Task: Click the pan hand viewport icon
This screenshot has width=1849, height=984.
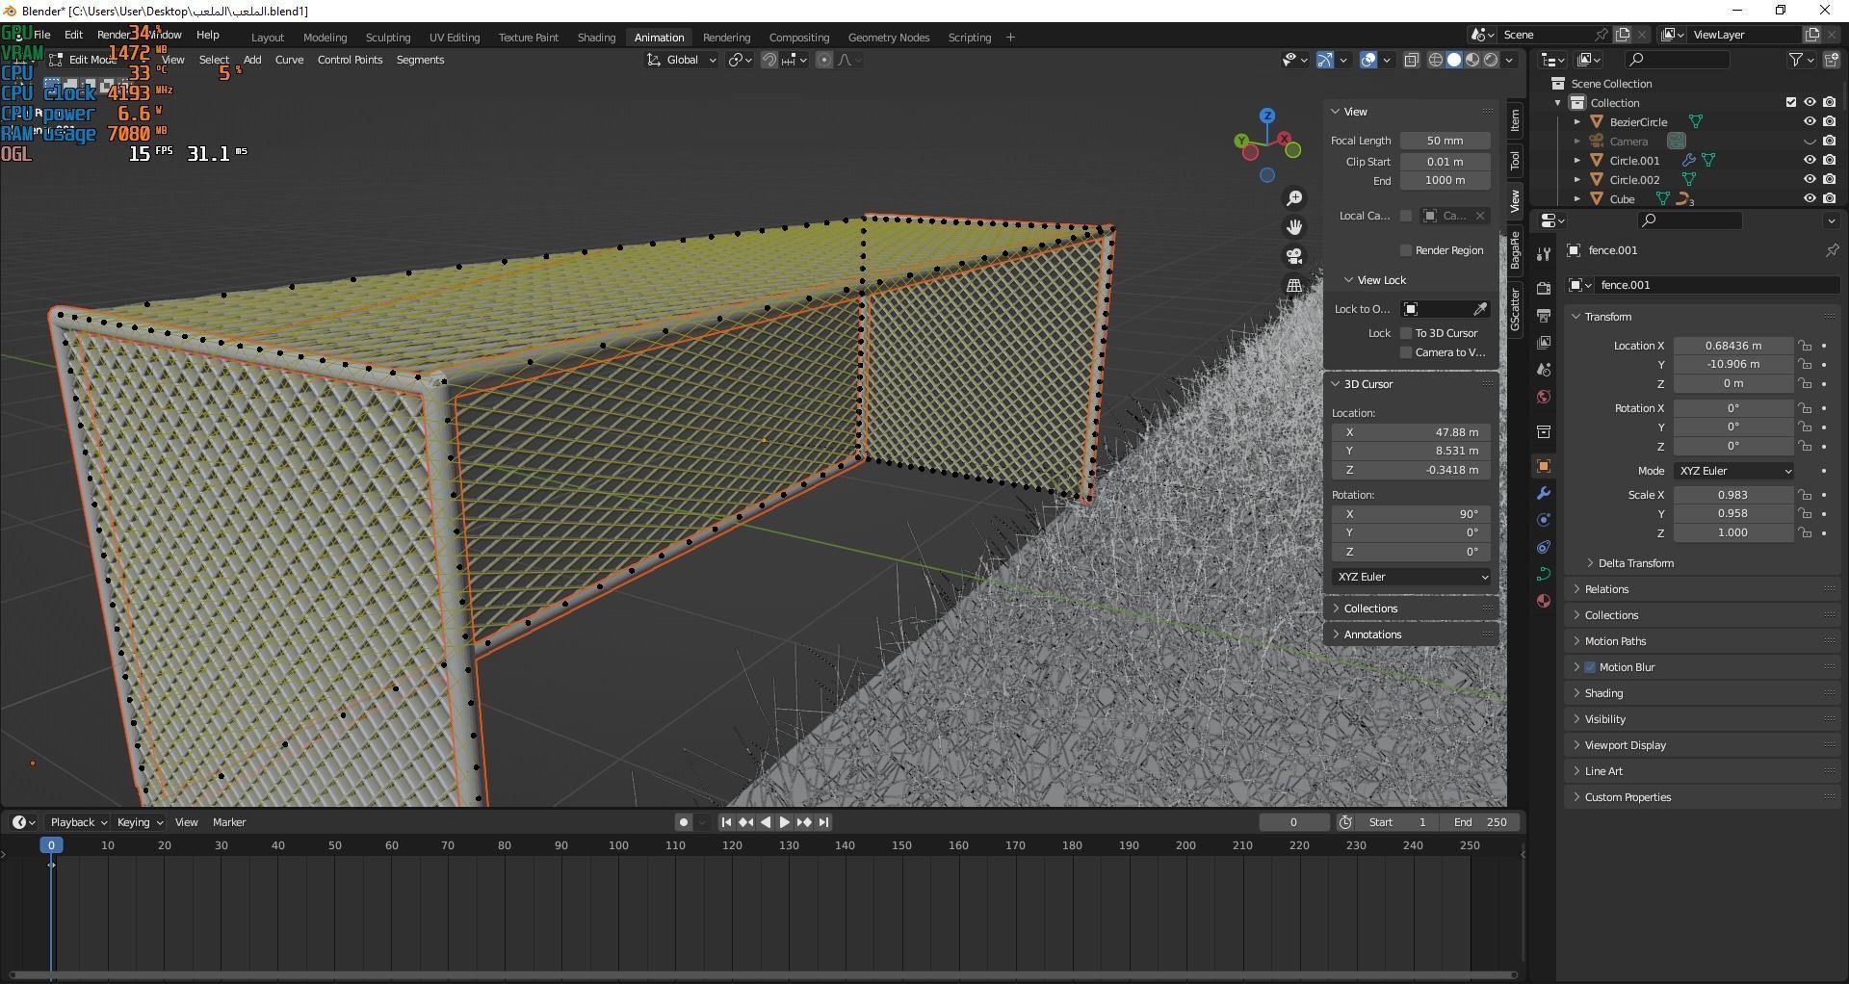Action: pyautogui.click(x=1294, y=227)
